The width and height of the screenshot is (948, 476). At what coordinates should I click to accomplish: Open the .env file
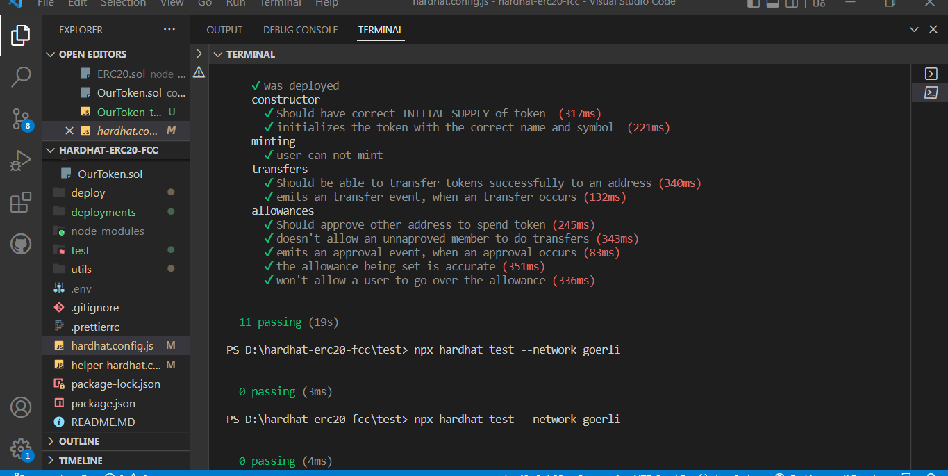pyautogui.click(x=115, y=289)
